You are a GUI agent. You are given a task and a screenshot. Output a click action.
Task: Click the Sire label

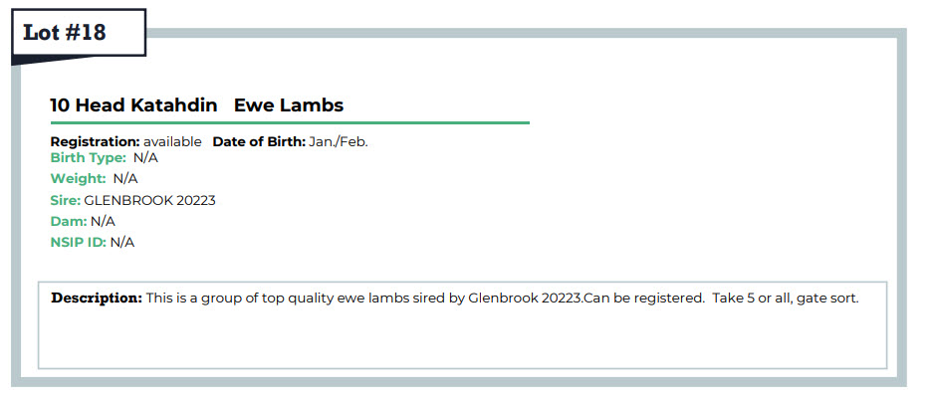pos(66,200)
